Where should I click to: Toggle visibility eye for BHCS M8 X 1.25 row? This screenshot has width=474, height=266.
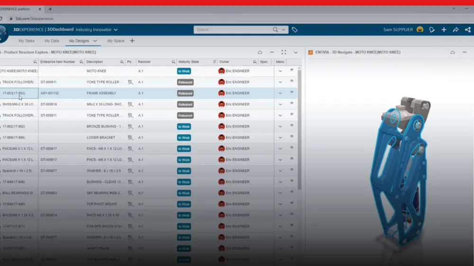pos(292,214)
